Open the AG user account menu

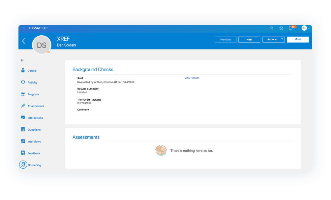[x=306, y=28]
